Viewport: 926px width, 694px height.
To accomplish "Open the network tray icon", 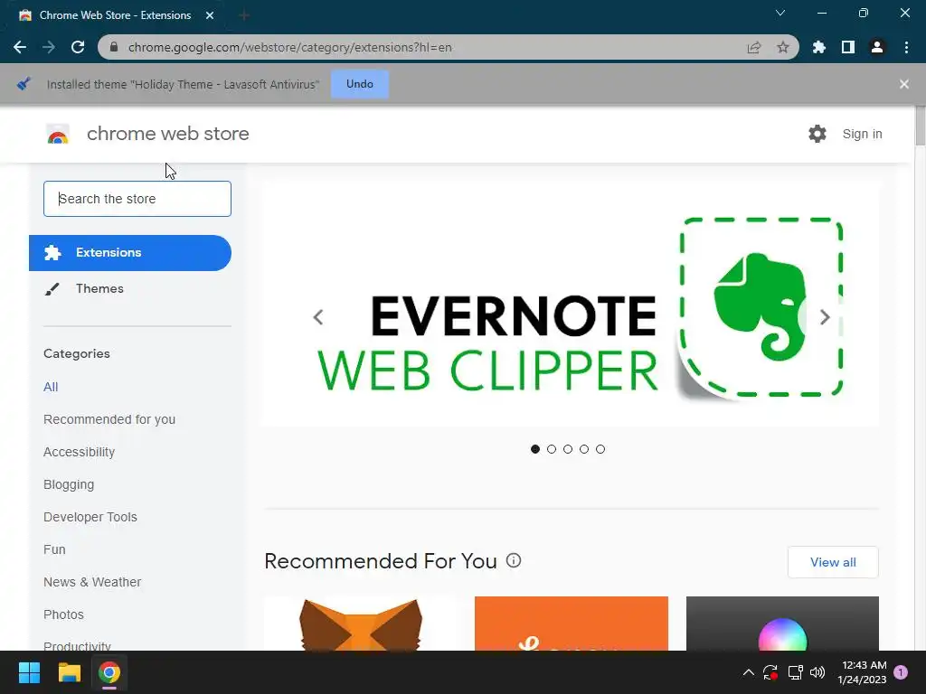I will click(795, 672).
